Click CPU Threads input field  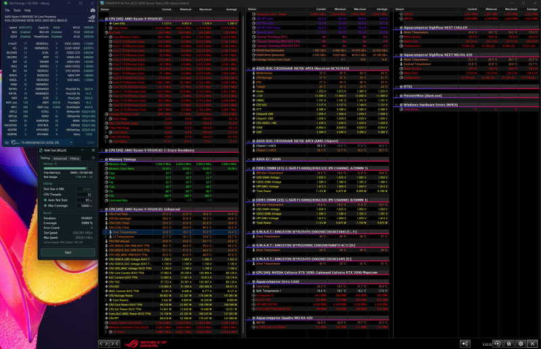pyautogui.click(x=83, y=194)
